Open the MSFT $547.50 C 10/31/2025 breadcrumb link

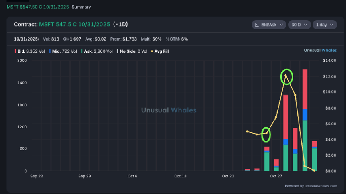tap(38, 7)
